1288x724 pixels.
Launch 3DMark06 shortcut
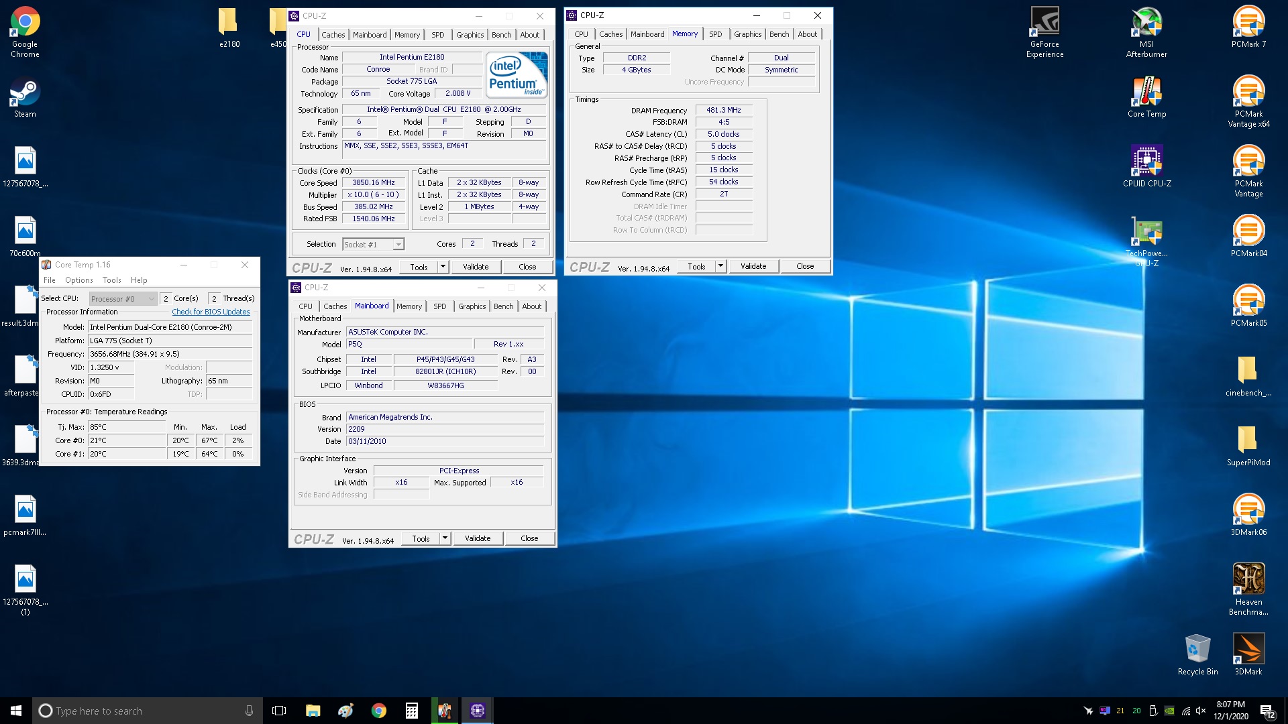[1248, 516]
